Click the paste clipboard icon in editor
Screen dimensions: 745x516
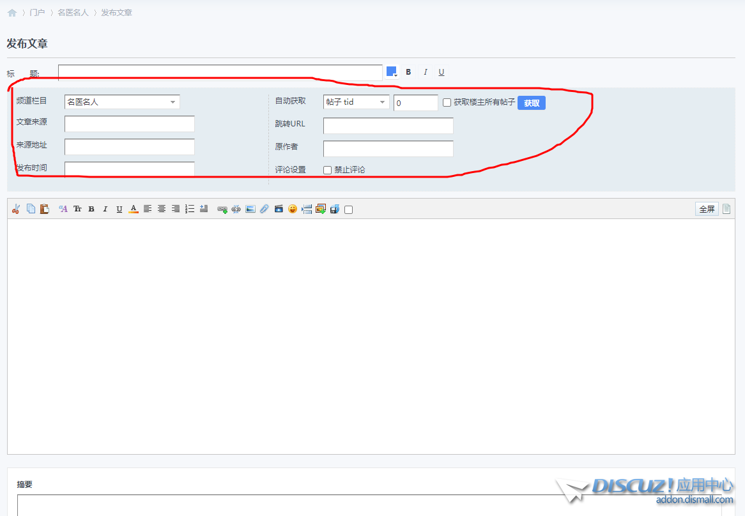44,209
